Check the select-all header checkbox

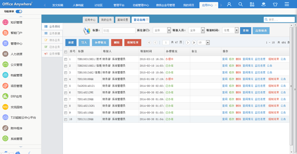pos(66,52)
